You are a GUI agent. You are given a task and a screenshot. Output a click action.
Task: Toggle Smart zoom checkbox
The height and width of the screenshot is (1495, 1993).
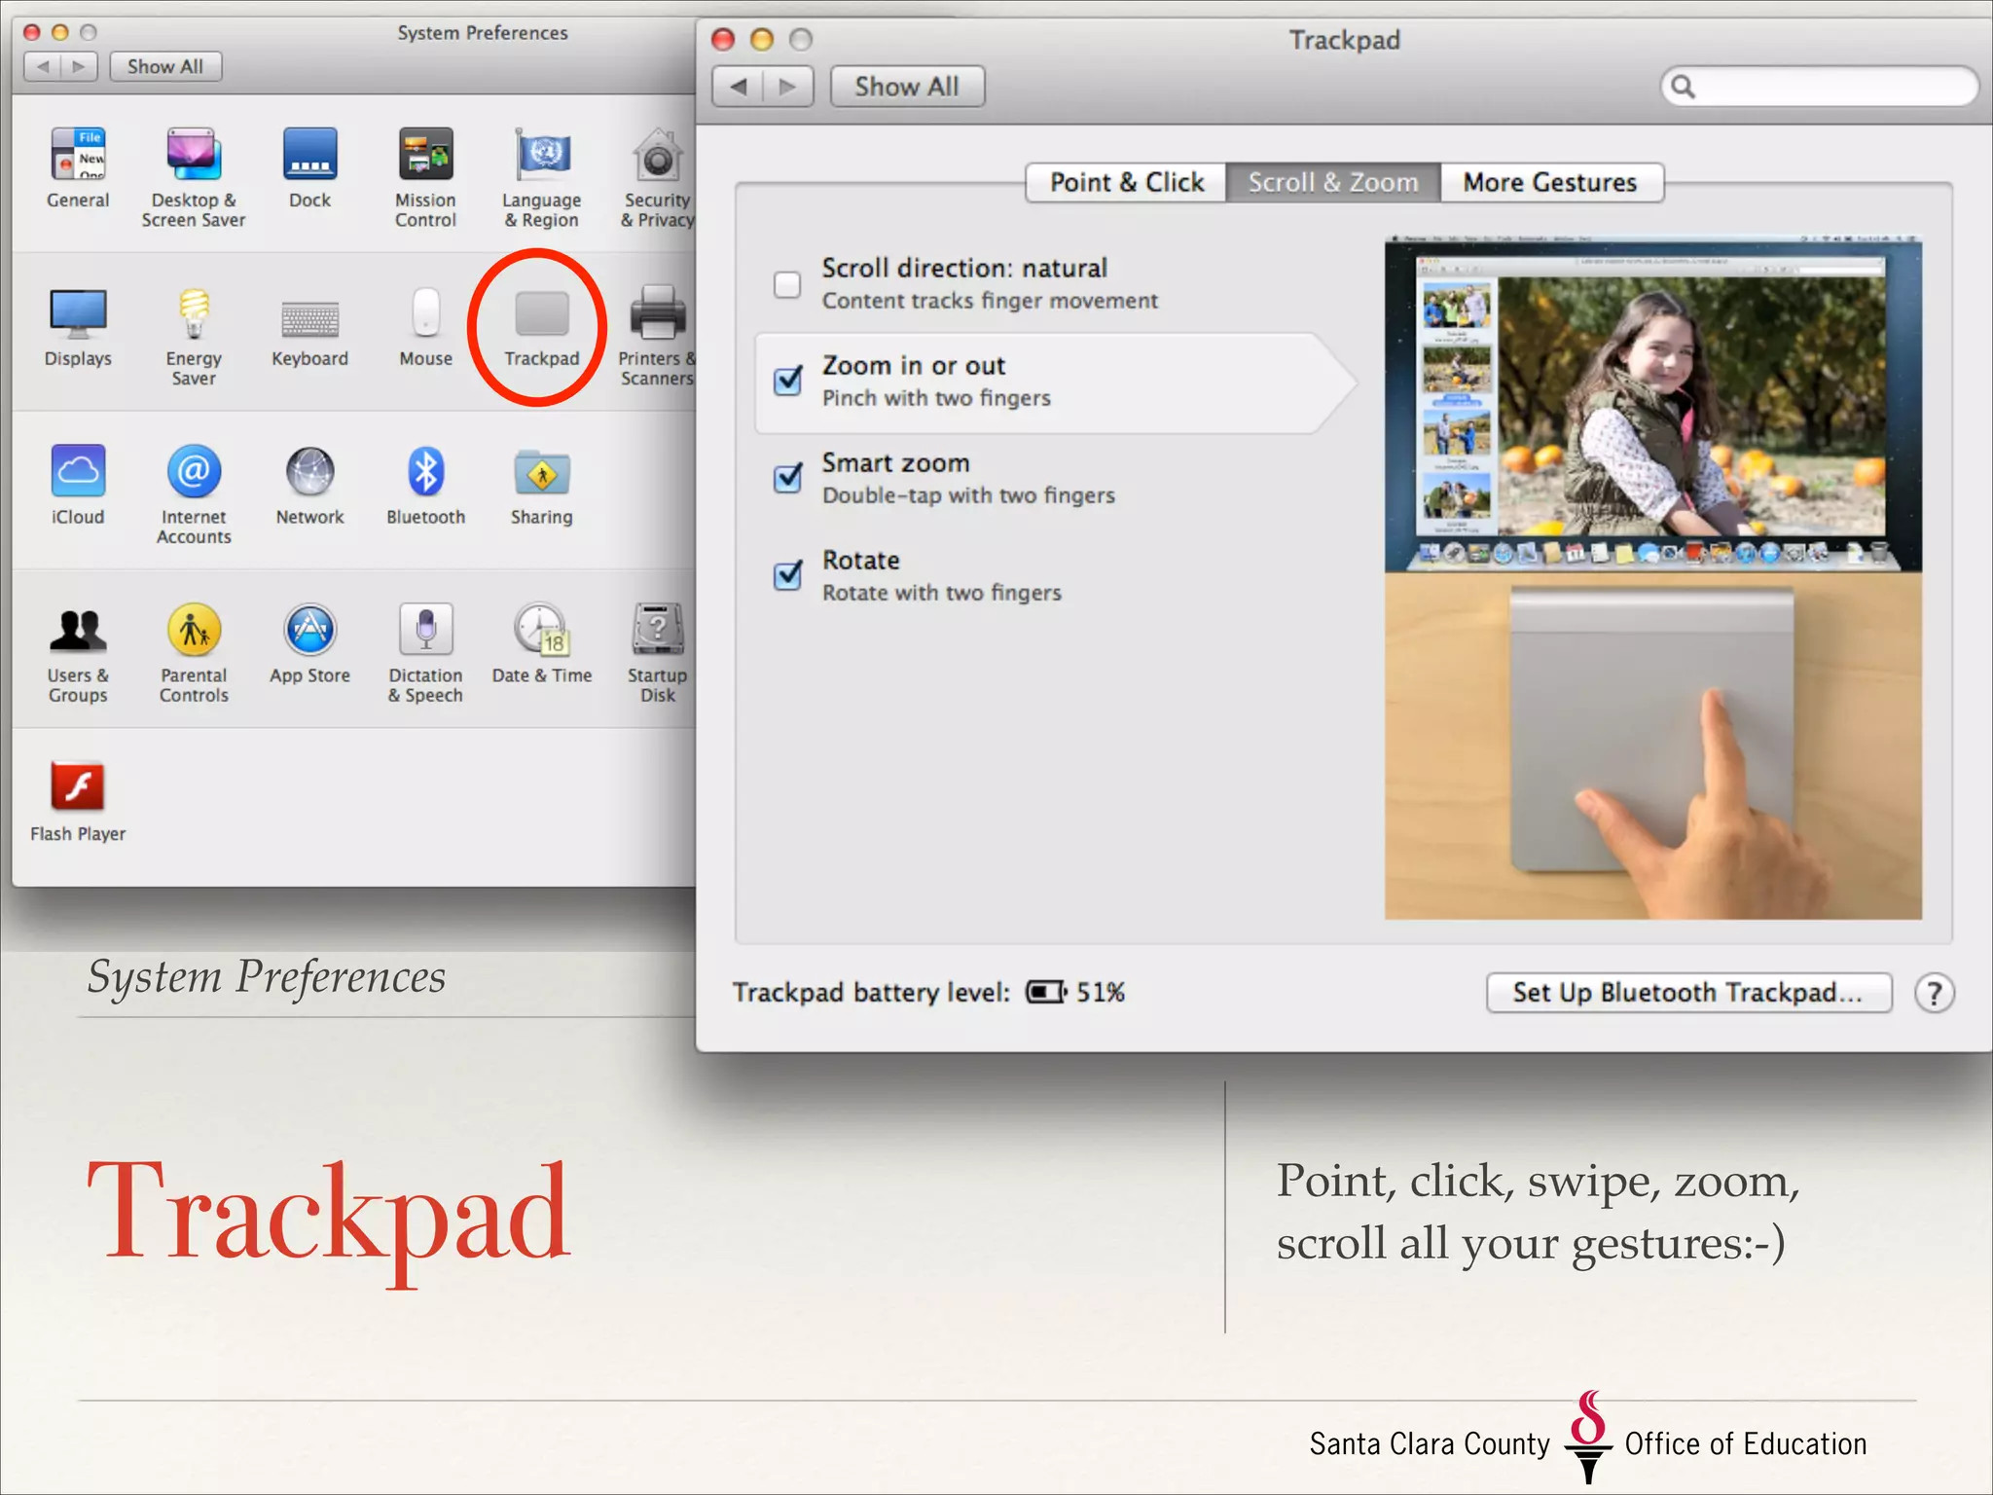click(x=787, y=478)
